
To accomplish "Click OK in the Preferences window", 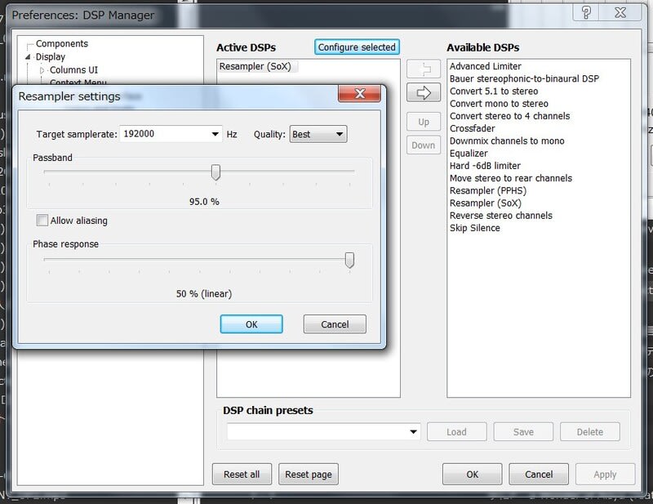I will click(473, 474).
